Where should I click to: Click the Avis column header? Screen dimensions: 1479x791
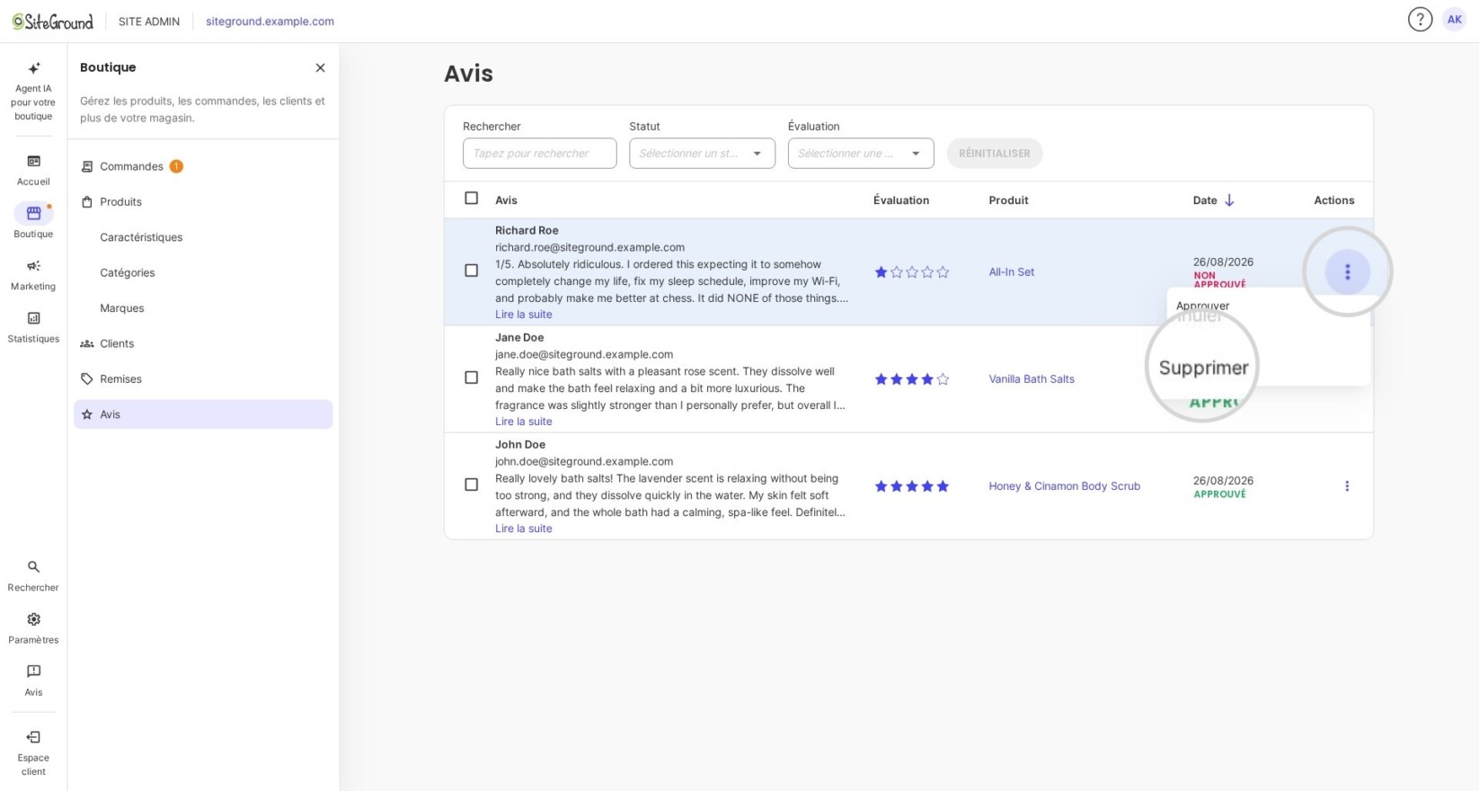pyautogui.click(x=506, y=200)
